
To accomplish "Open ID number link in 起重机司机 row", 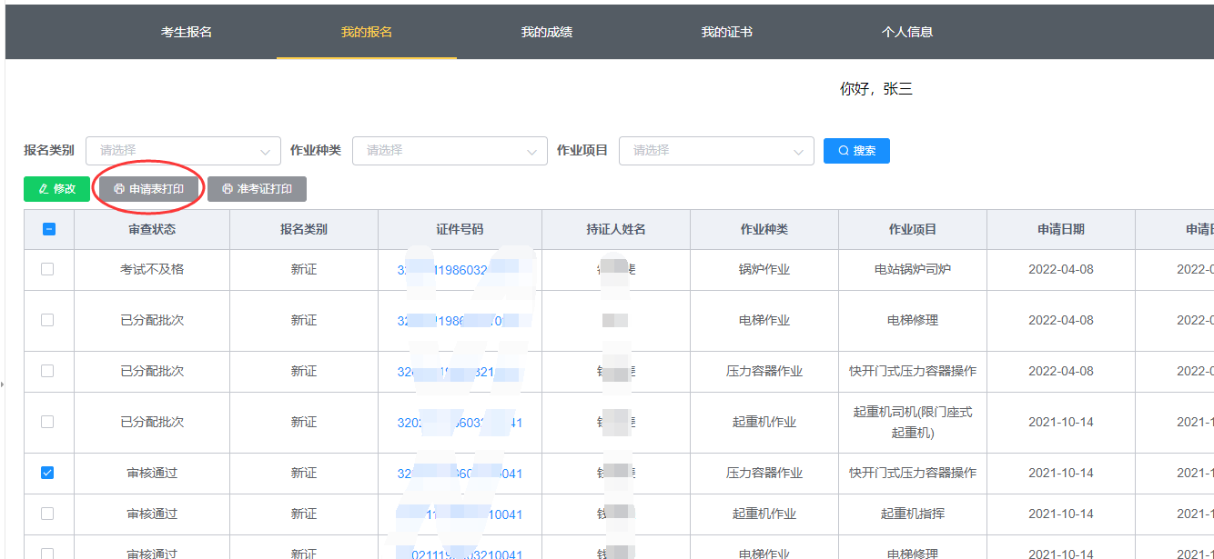I will [460, 423].
